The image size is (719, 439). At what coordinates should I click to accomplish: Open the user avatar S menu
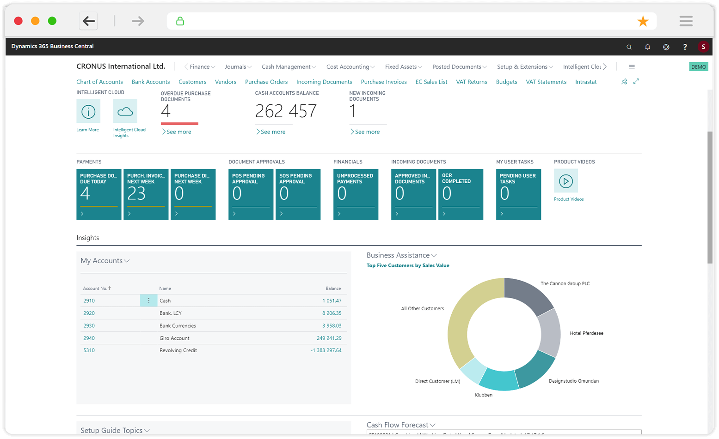[x=703, y=47]
